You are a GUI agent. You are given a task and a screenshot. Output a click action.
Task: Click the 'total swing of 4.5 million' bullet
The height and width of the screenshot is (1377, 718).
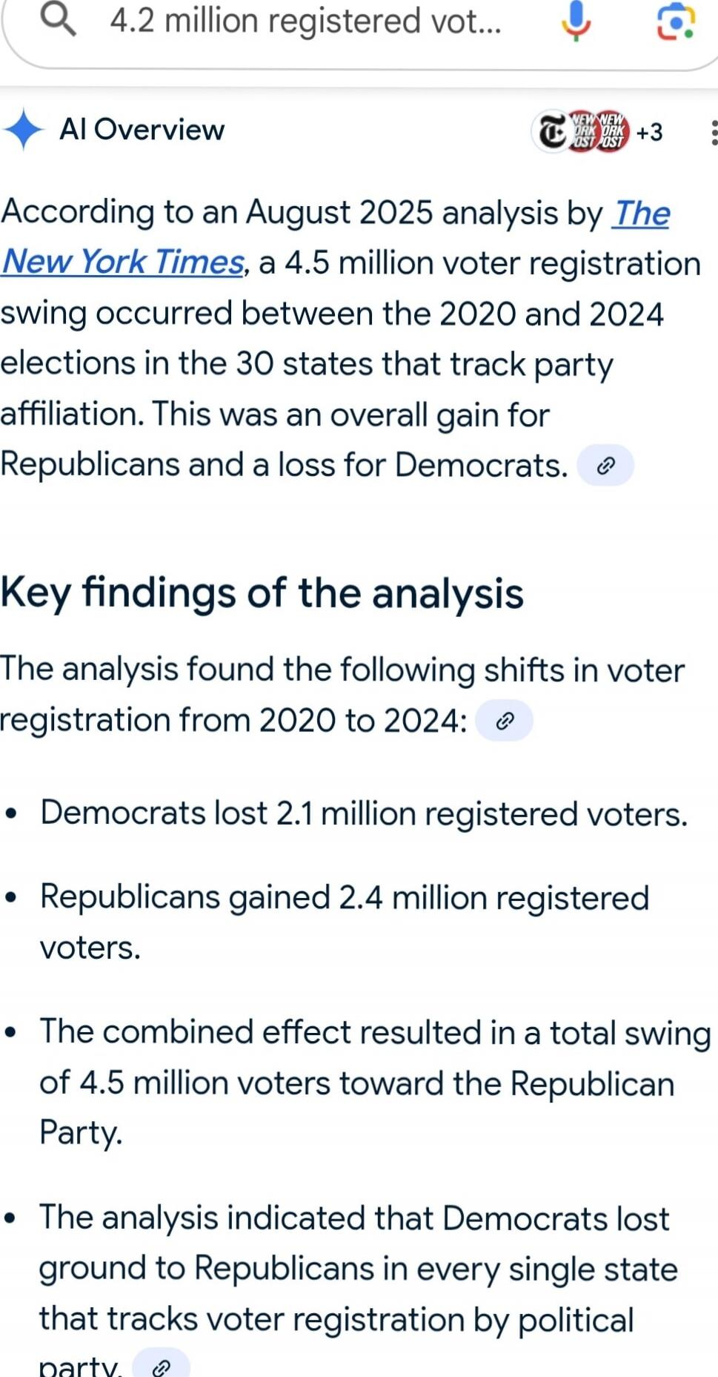pos(374,1082)
